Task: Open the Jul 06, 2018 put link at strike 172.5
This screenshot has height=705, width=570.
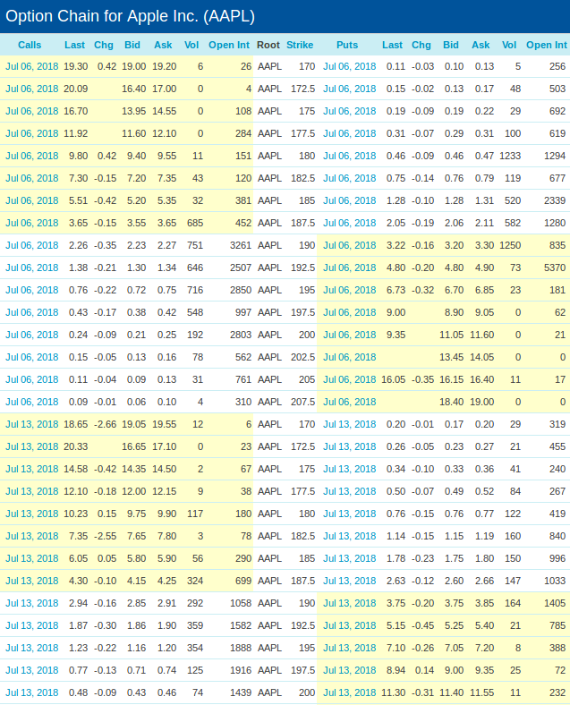Action: 349,89
